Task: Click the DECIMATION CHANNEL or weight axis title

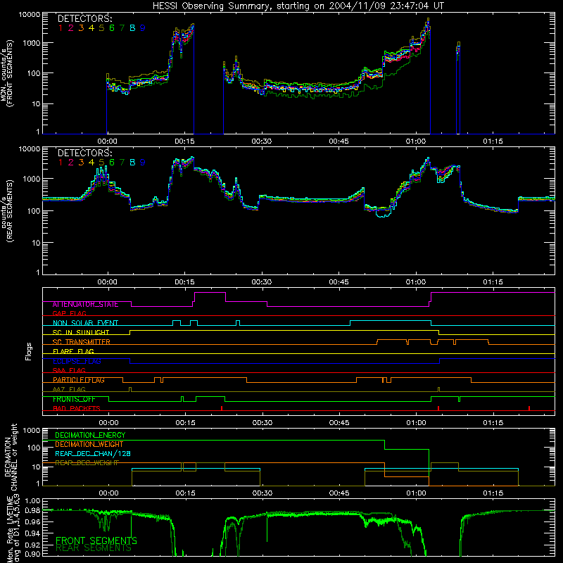Action: [11, 457]
